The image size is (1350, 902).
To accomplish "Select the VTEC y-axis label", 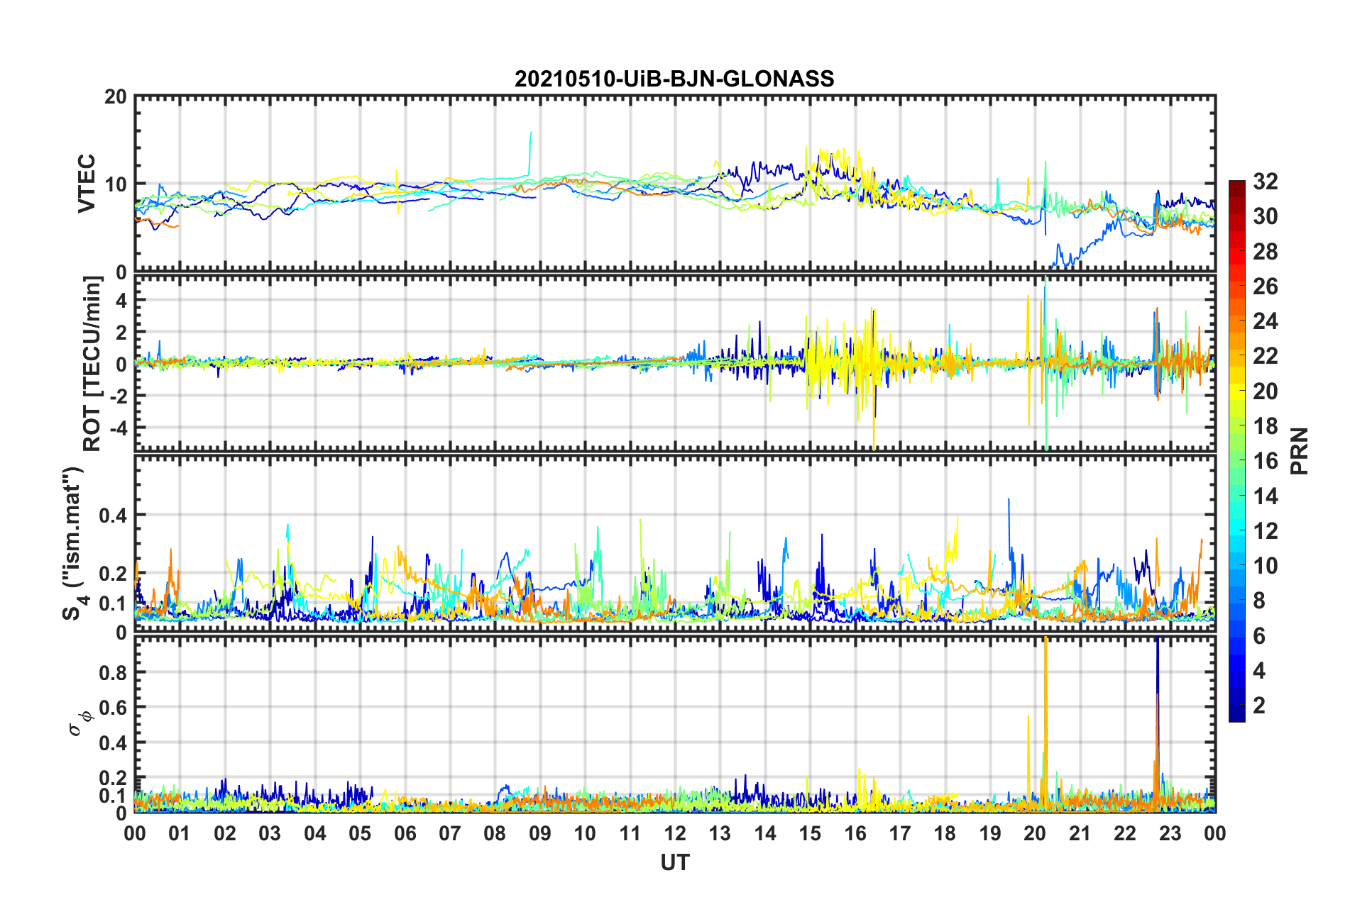I will coord(86,183).
